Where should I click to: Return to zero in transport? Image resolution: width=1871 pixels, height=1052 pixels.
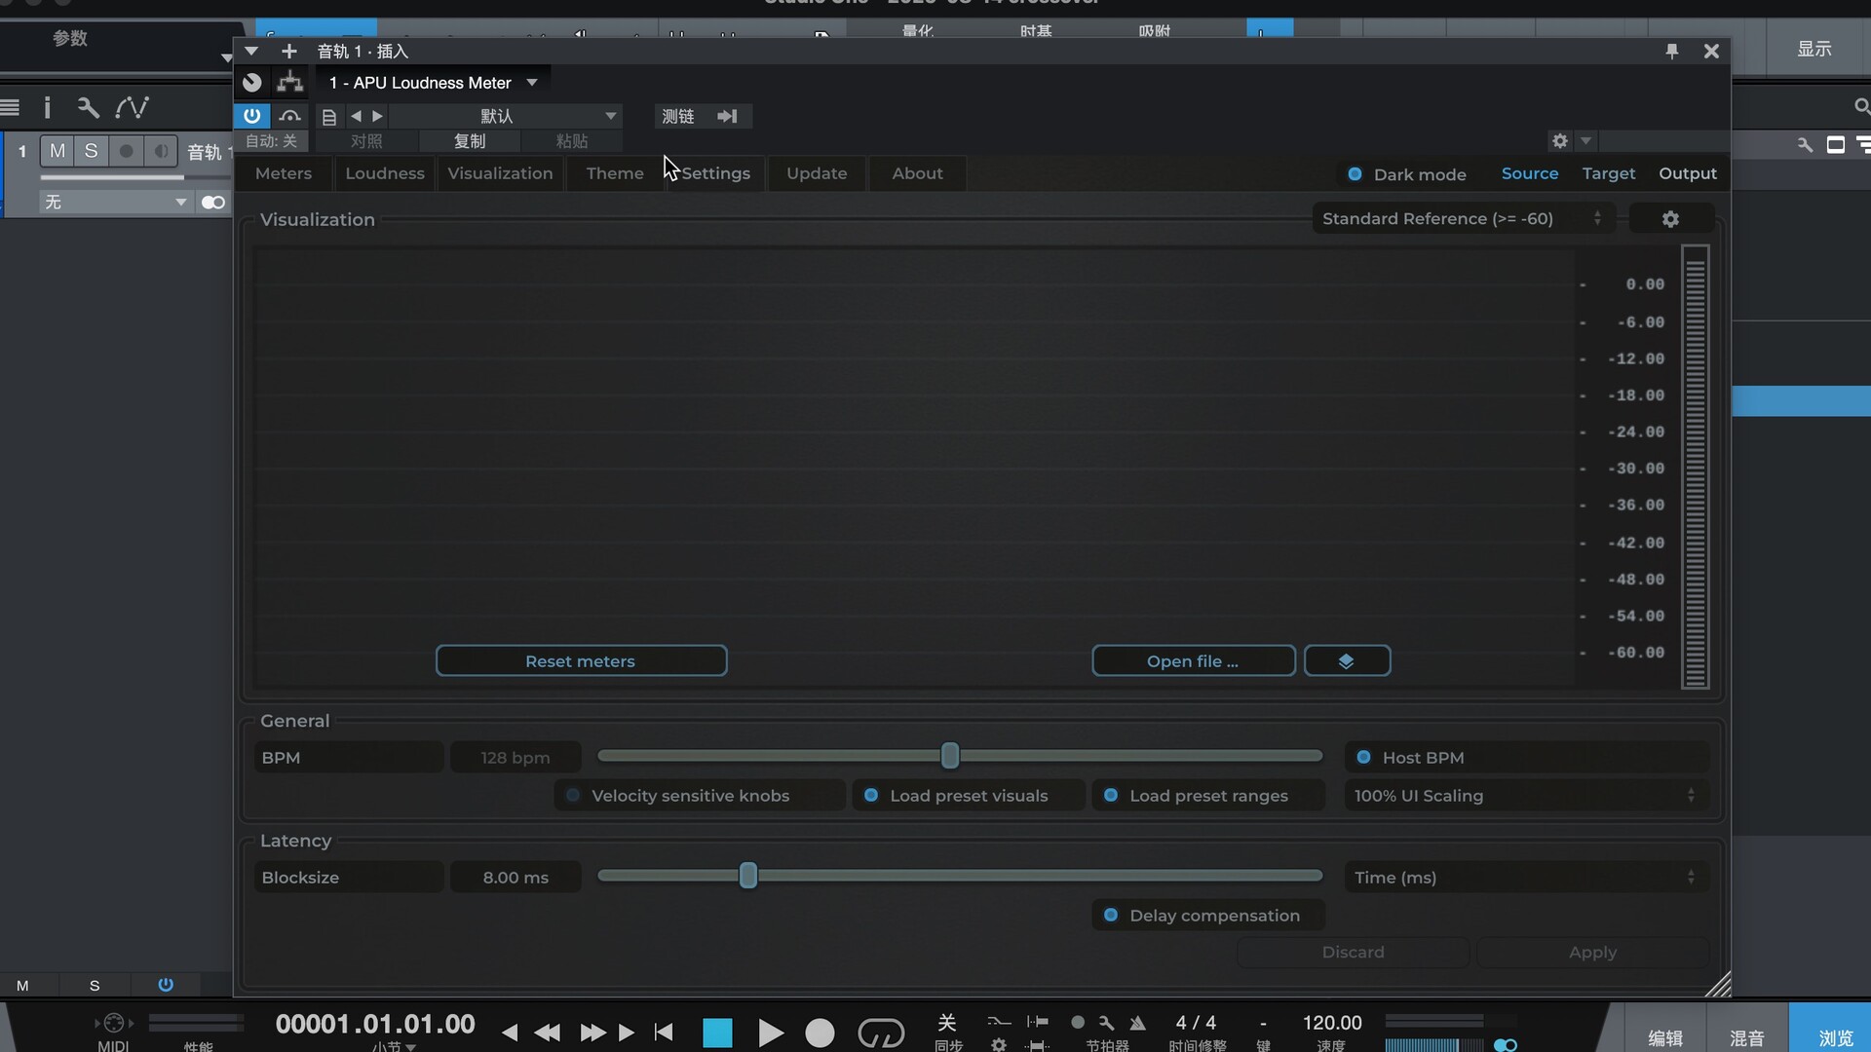[665, 1032]
